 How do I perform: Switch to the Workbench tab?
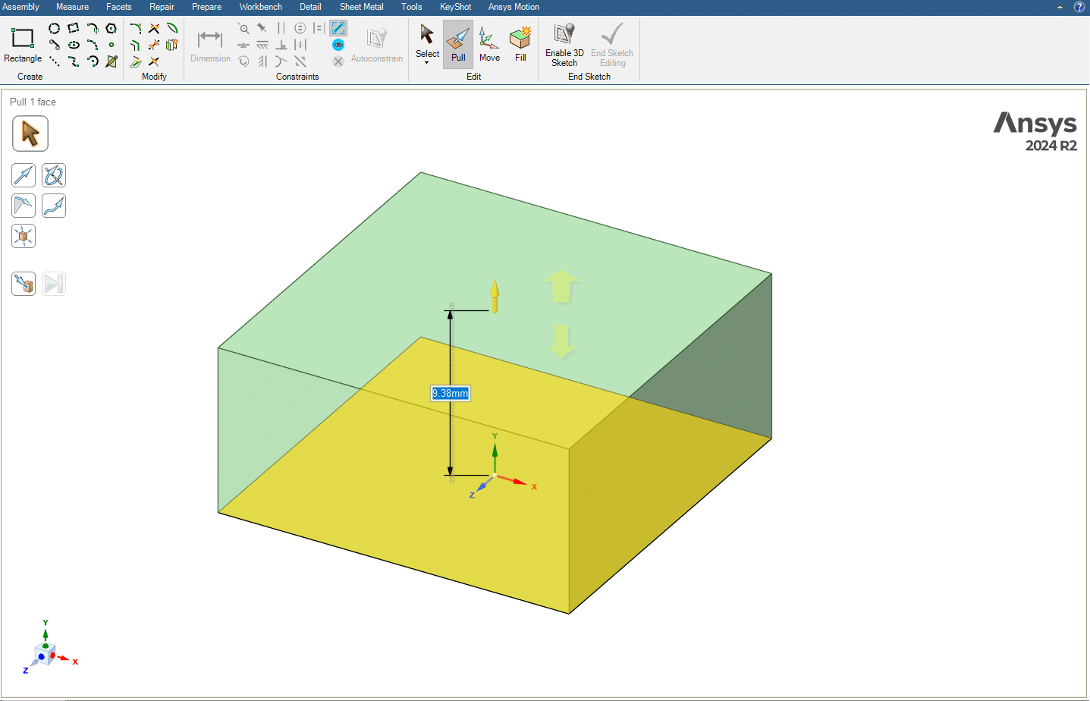[x=260, y=7]
